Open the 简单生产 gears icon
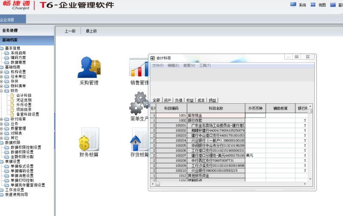This screenshot has width=343, height=216. (x=138, y=103)
